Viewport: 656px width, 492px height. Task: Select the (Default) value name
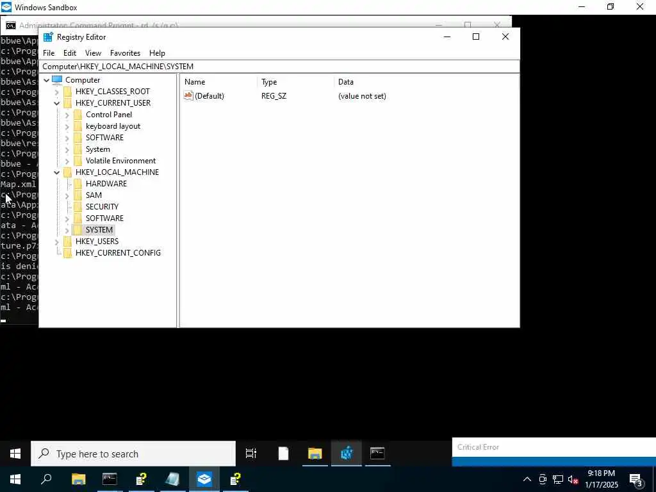(x=209, y=96)
